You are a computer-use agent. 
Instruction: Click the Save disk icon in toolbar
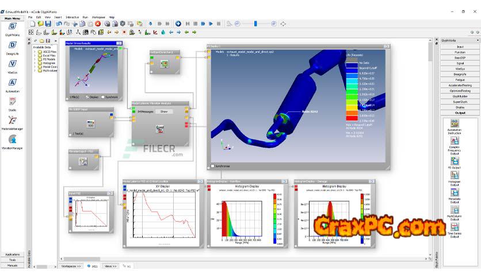[x=47, y=24]
